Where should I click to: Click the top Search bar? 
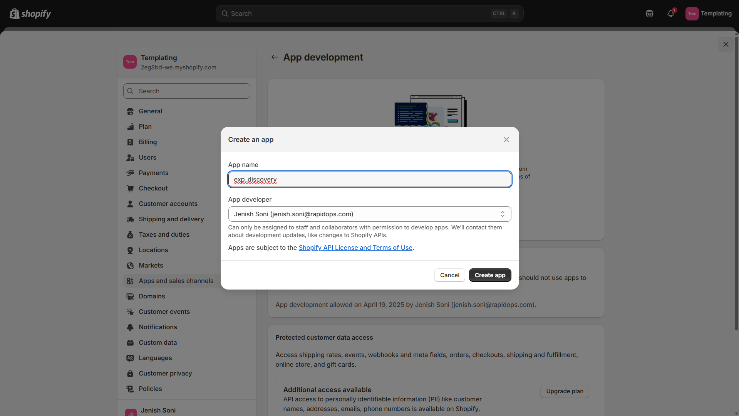click(x=369, y=13)
